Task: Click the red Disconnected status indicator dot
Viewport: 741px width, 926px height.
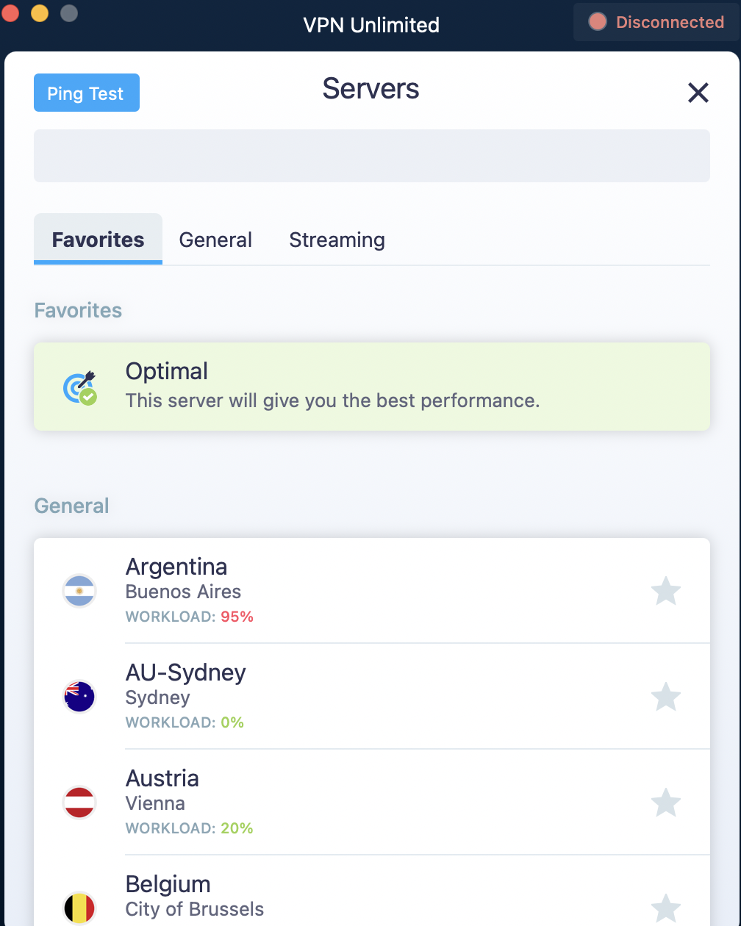Action: 598,22
